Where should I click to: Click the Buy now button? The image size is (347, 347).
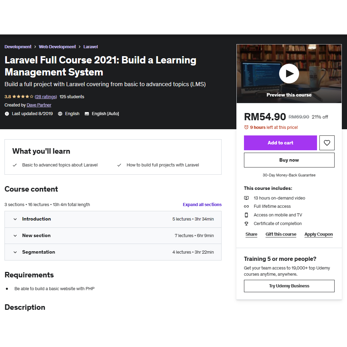(x=289, y=160)
